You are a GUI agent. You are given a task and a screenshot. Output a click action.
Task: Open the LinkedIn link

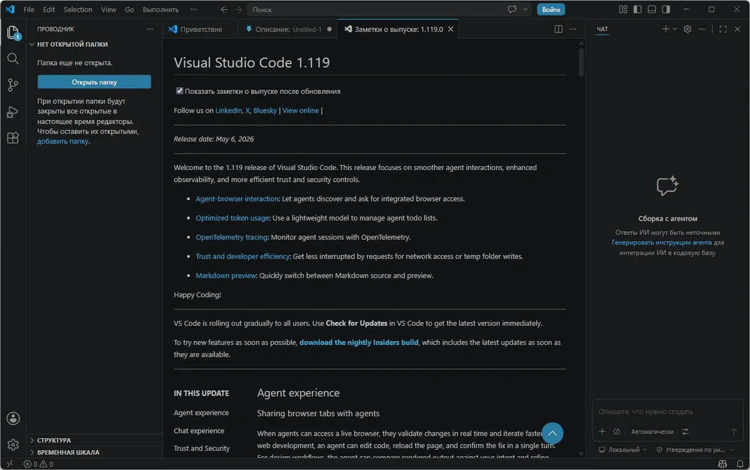(x=229, y=111)
